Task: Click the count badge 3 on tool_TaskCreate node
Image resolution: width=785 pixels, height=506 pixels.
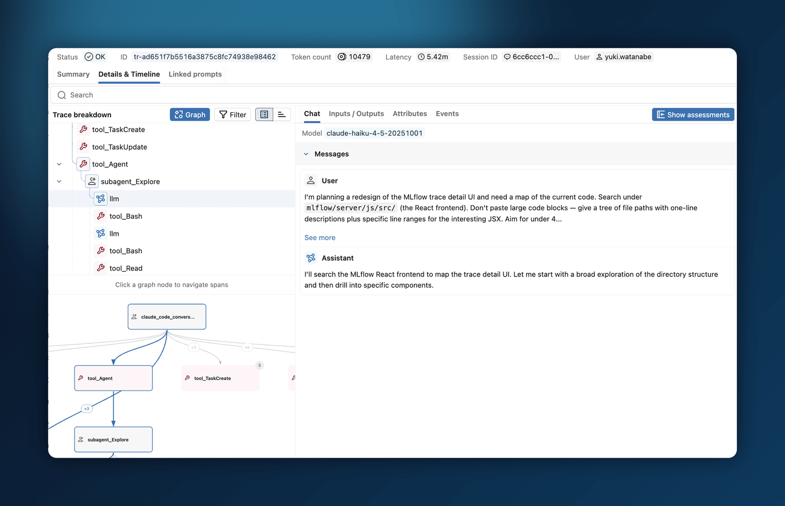Action: (259, 365)
